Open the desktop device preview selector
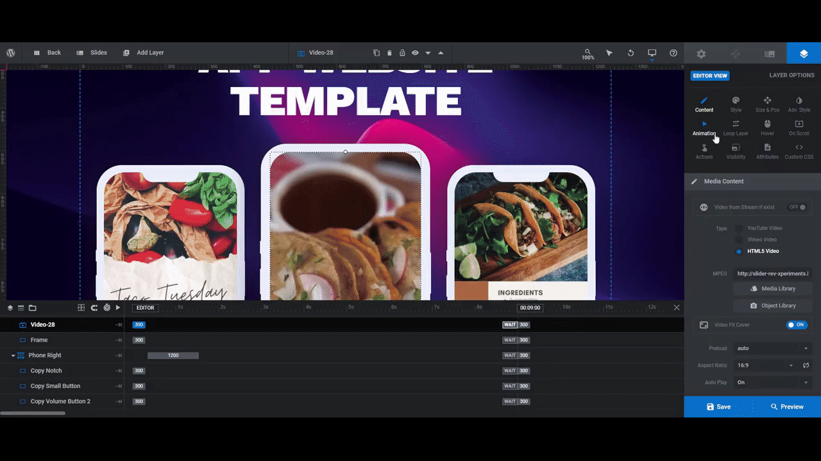The image size is (821, 461). click(652, 53)
